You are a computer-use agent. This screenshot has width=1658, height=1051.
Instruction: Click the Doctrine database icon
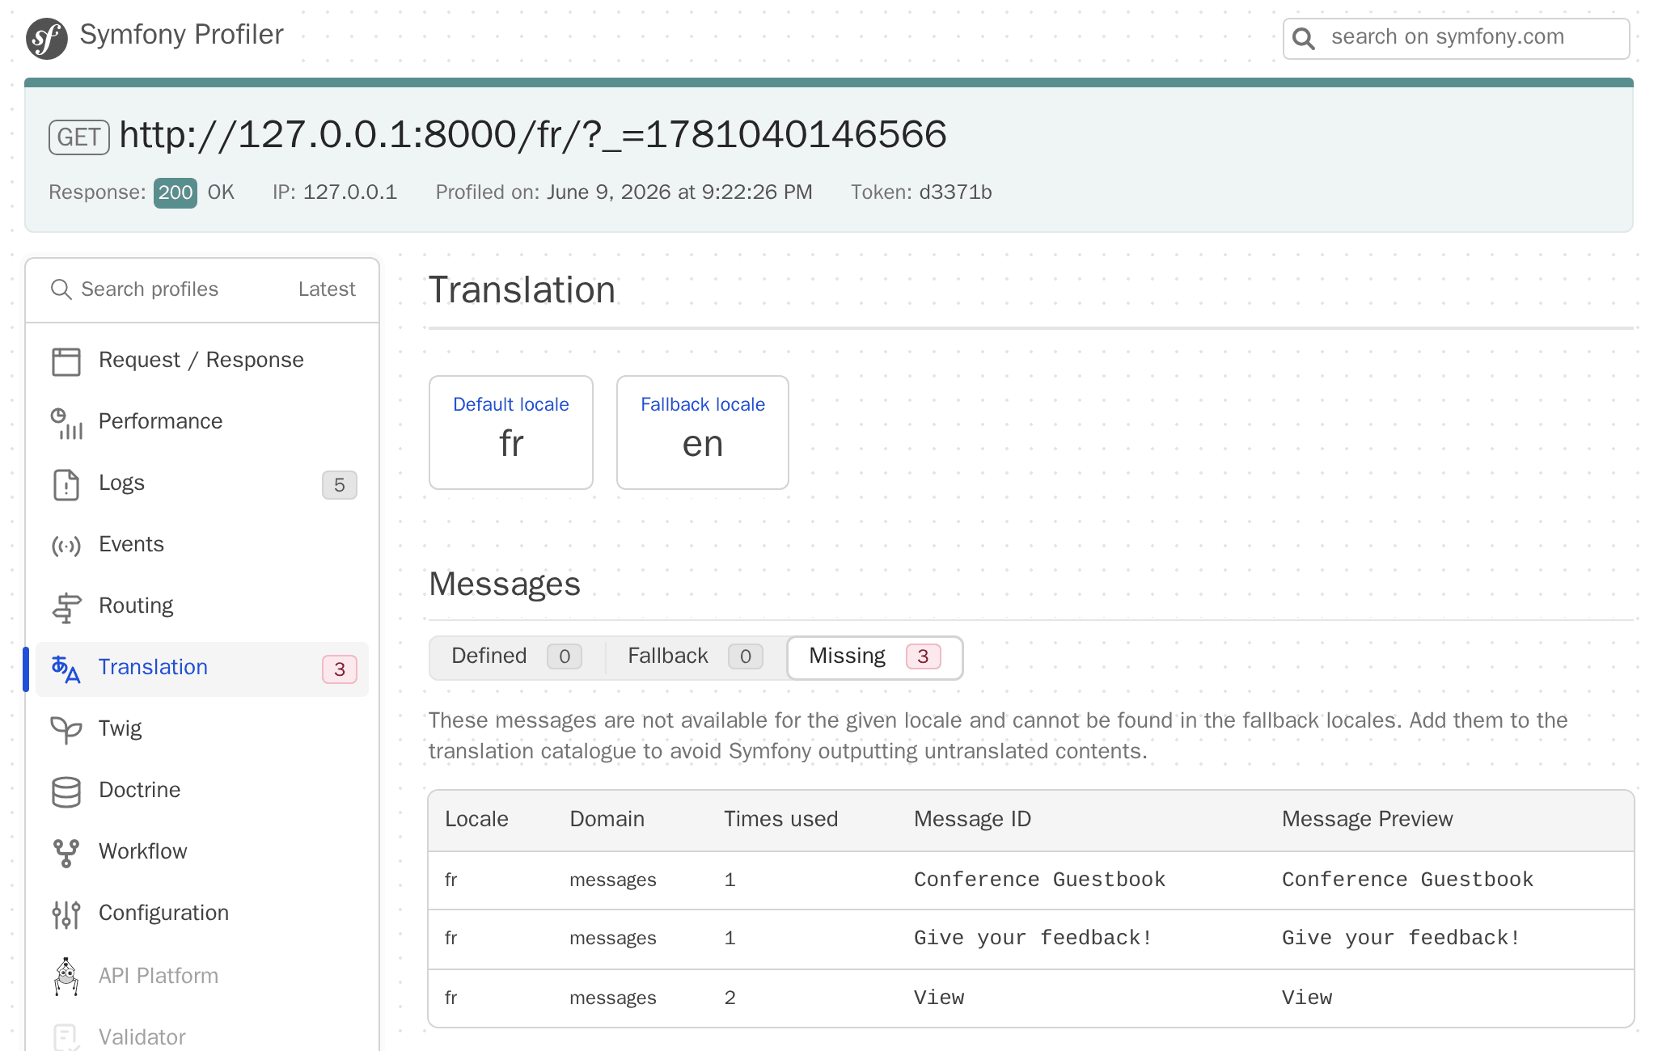click(x=66, y=791)
